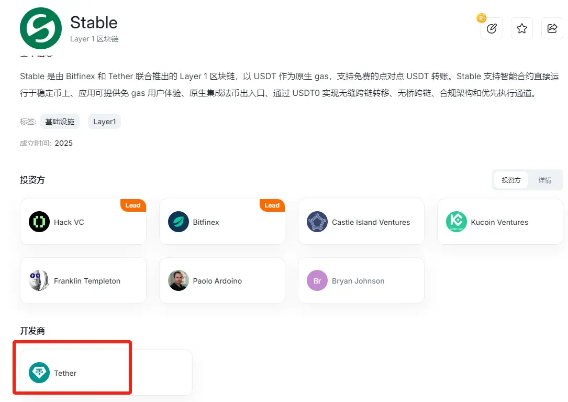Image resolution: width=568 pixels, height=402 pixels.
Task: Favorite Stable with the star icon
Action: point(521,28)
